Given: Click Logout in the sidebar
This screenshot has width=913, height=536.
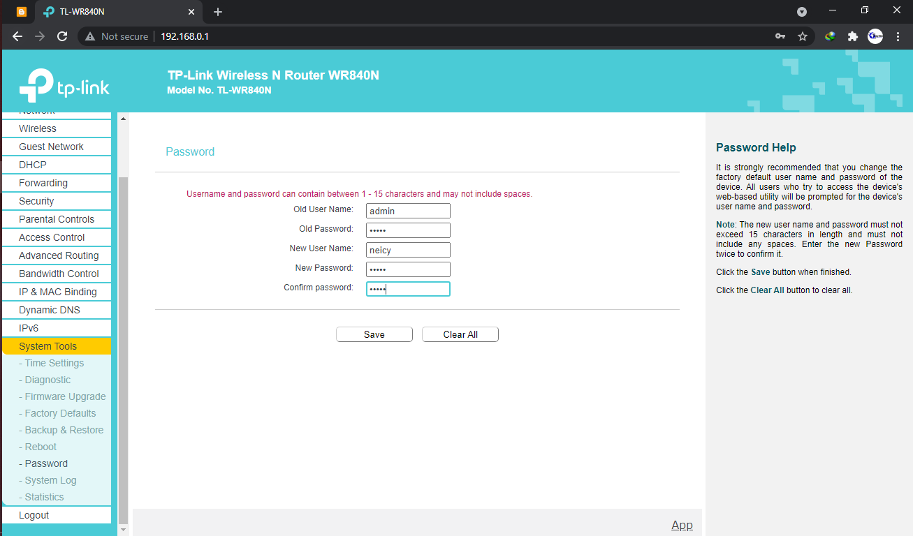Looking at the screenshot, I should [x=56, y=515].
